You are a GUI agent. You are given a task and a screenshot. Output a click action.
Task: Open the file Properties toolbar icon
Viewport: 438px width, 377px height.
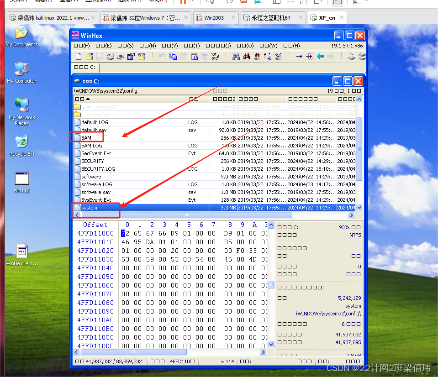[131, 57]
